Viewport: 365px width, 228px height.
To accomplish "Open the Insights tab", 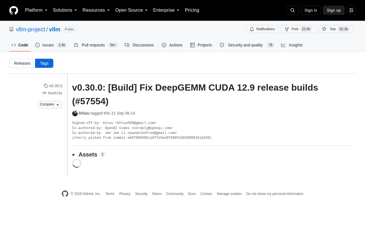I will click(x=292, y=45).
